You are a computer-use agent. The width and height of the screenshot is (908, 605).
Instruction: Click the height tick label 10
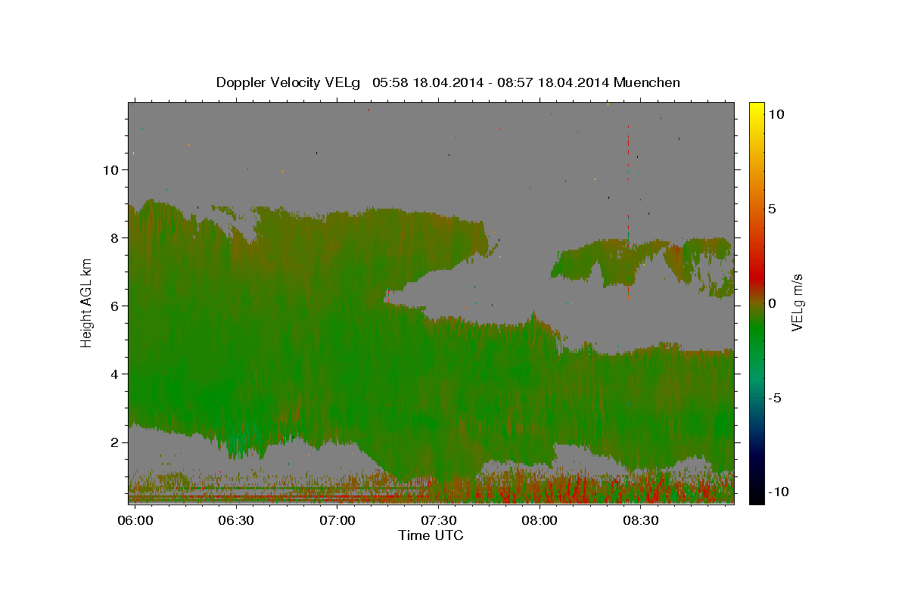point(110,170)
